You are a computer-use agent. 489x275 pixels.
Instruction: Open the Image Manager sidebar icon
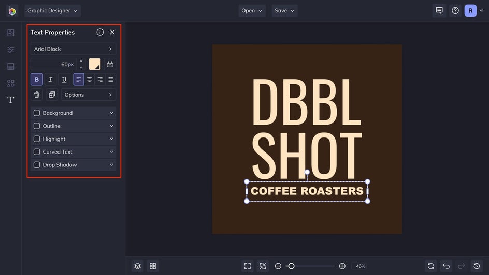[10, 33]
